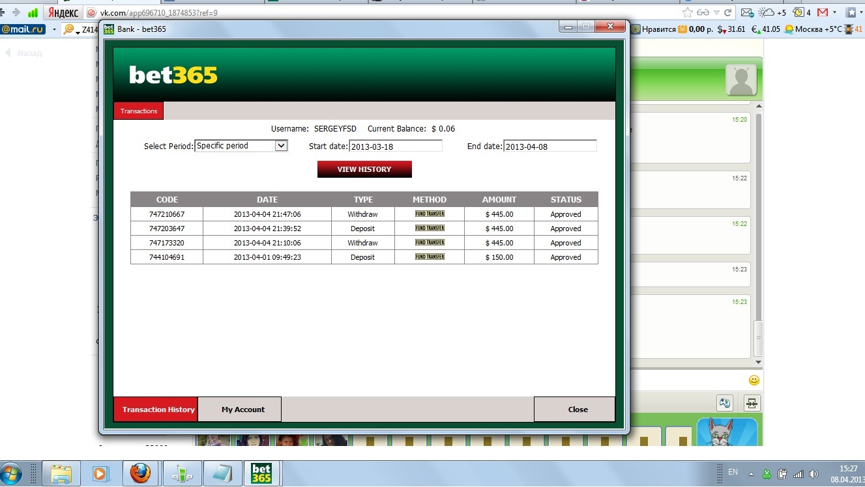
Task: Click the TYPE column header
Action: (x=363, y=199)
